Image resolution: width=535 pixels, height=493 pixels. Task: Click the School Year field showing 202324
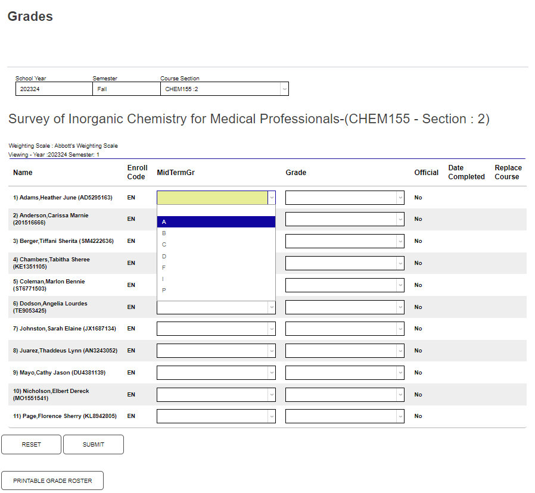54,89
